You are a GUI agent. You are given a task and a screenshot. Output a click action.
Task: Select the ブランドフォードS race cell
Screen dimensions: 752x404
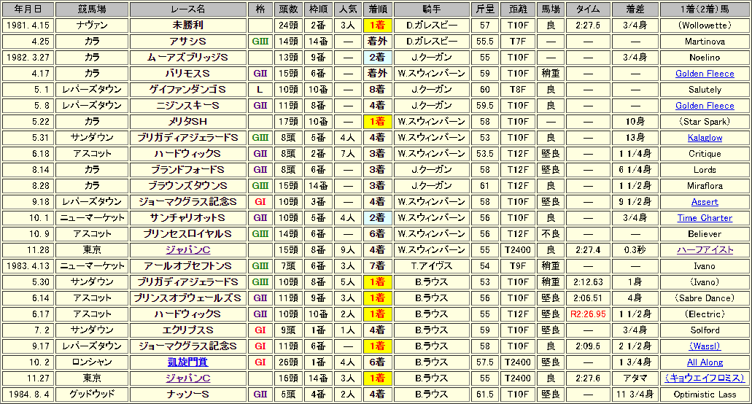[188, 170]
